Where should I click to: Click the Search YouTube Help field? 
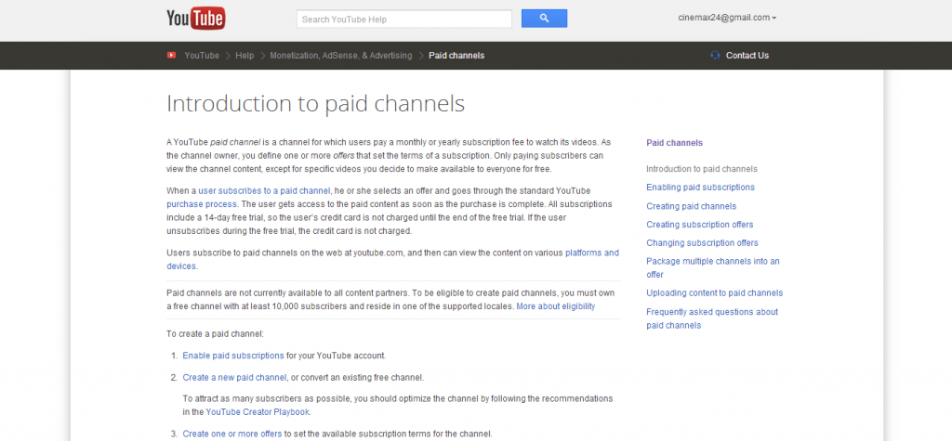pyautogui.click(x=404, y=19)
